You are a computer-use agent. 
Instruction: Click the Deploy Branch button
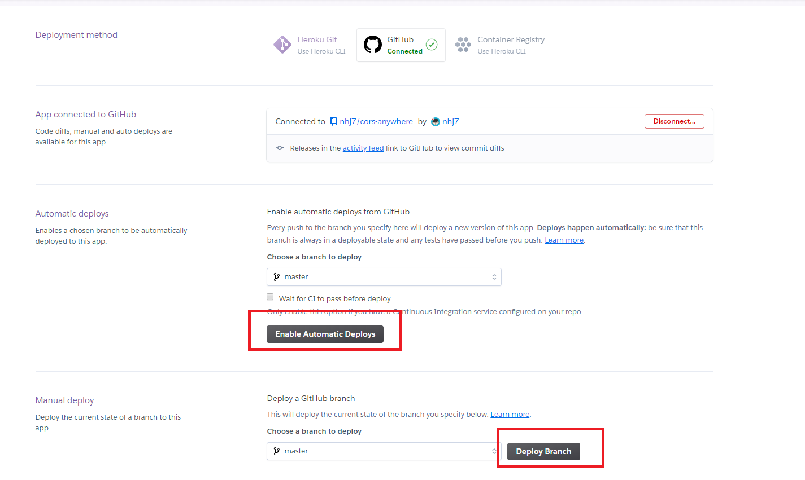(x=543, y=451)
